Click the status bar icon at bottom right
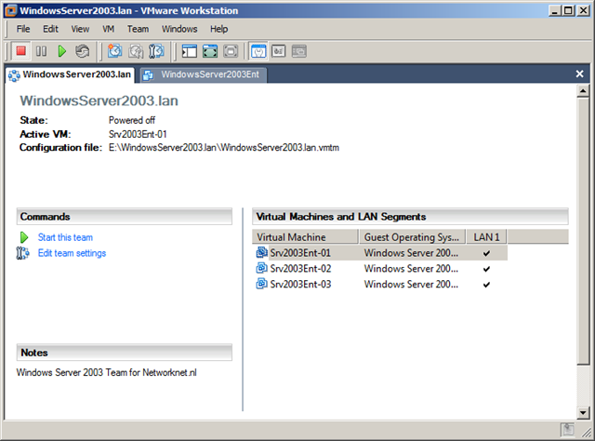 tap(567, 430)
